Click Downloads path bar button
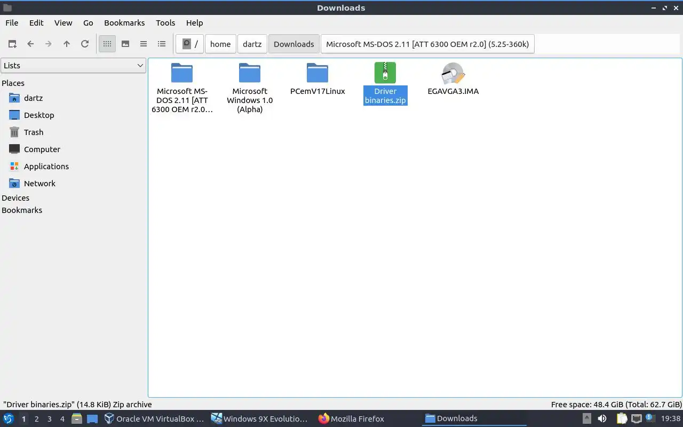This screenshot has height=427, width=683. point(293,44)
